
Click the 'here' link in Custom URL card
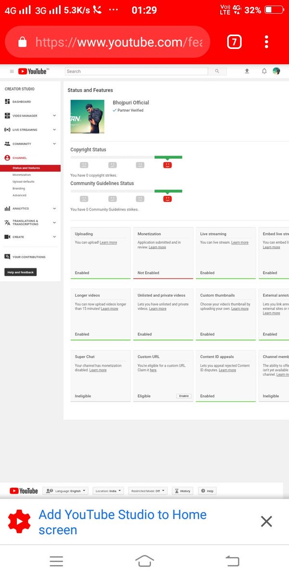153,370
